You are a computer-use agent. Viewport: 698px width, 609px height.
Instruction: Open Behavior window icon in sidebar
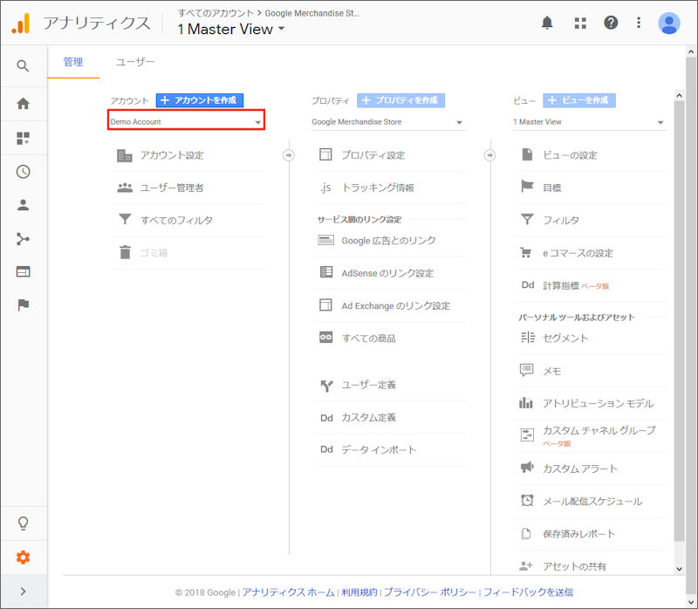point(23,271)
